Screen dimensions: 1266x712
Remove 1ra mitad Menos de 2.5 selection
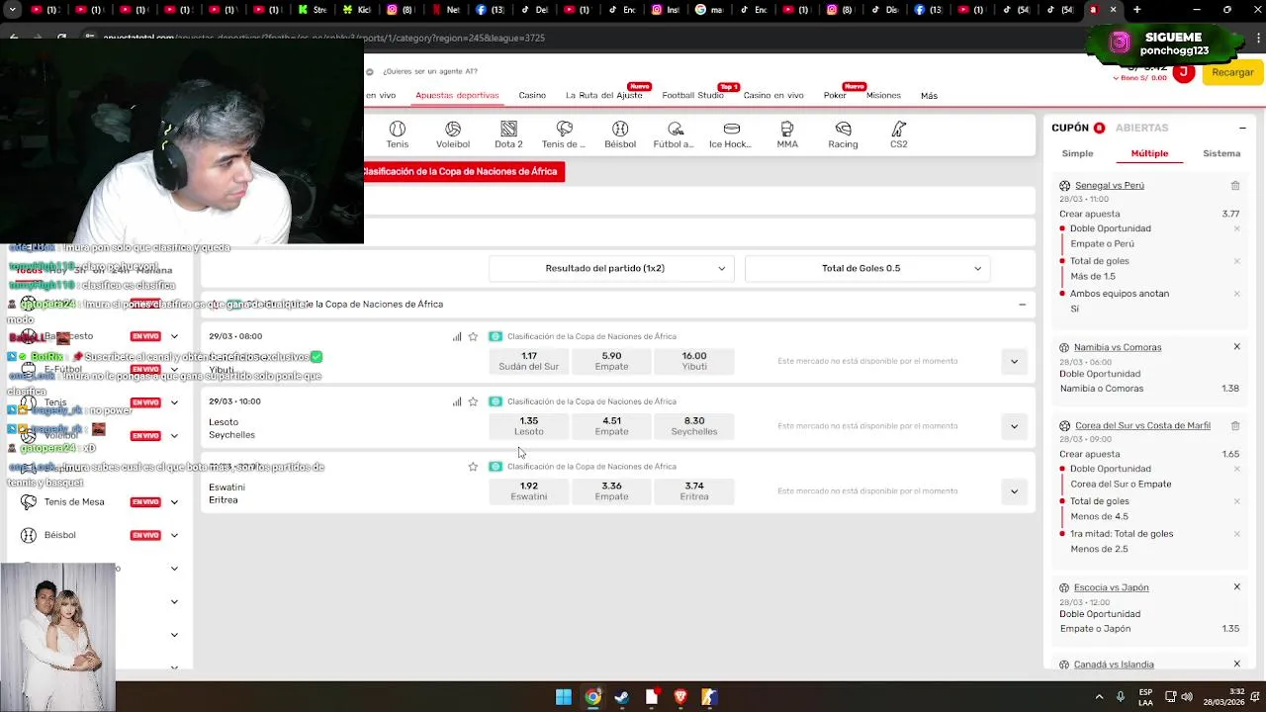point(1236,534)
